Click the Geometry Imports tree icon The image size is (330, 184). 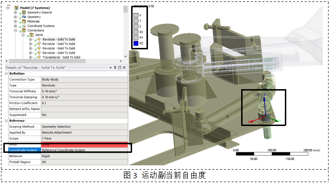coord(24,12)
